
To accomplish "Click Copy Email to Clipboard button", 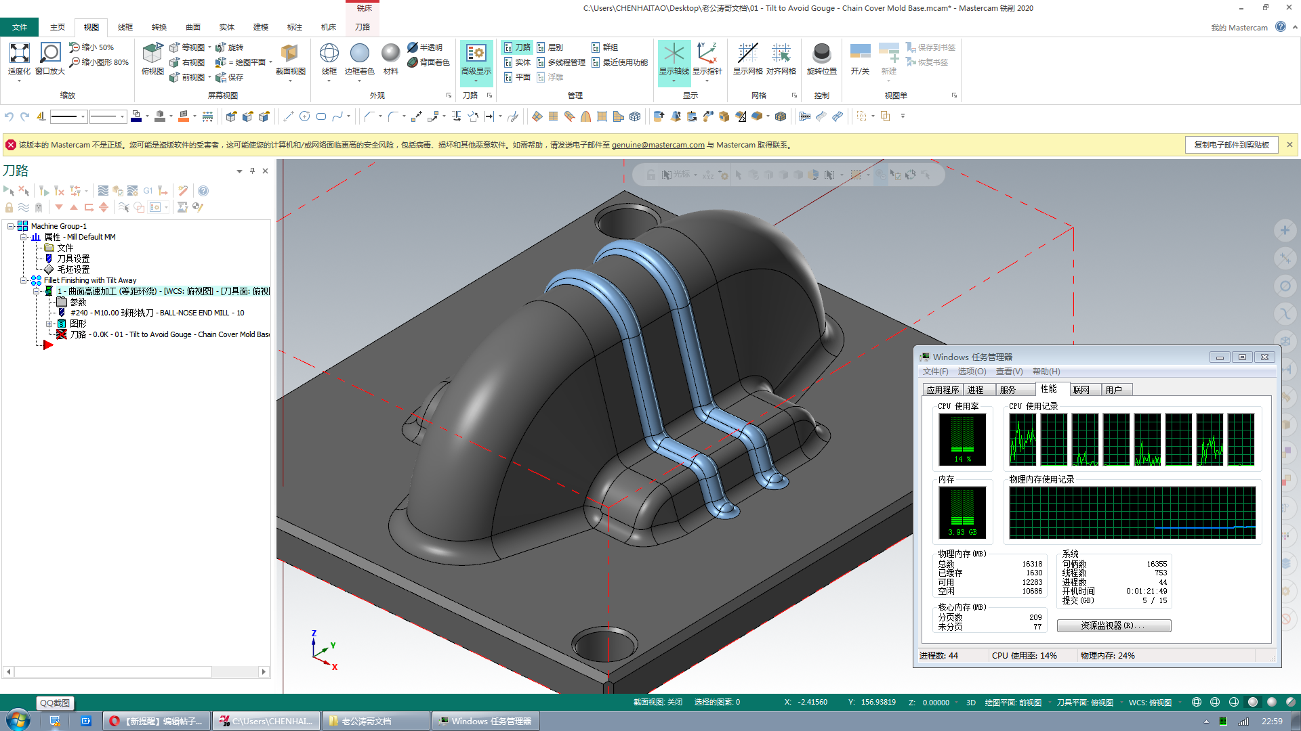I will tap(1231, 145).
